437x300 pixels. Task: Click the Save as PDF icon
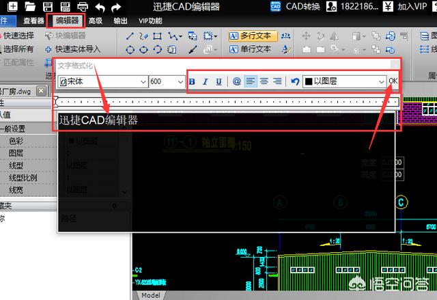point(66,7)
